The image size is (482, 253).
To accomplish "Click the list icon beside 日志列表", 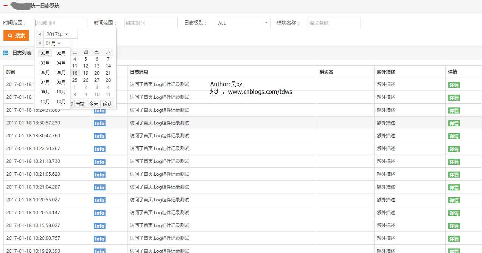I will pos(6,53).
